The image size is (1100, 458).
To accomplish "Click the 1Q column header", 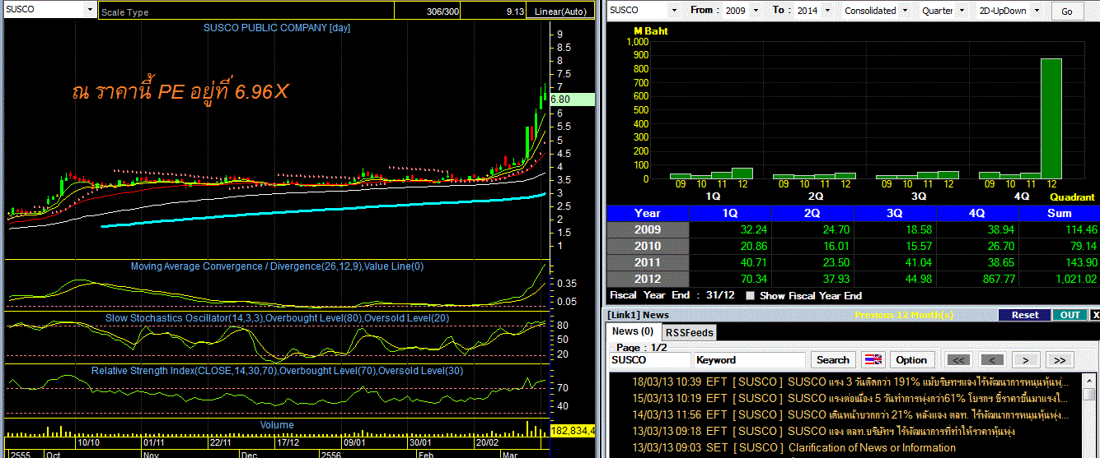I will pos(730,213).
